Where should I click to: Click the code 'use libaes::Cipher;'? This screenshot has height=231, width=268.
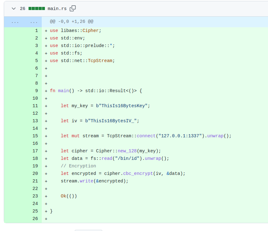tap(76, 31)
